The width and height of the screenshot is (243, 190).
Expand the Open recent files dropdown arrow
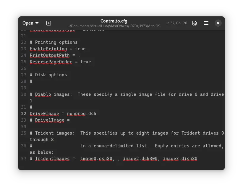coord(37,23)
